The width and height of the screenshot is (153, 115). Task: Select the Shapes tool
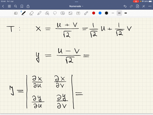coord(47,13)
